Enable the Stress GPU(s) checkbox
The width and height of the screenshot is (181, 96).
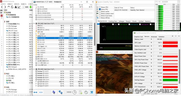coord(100,18)
